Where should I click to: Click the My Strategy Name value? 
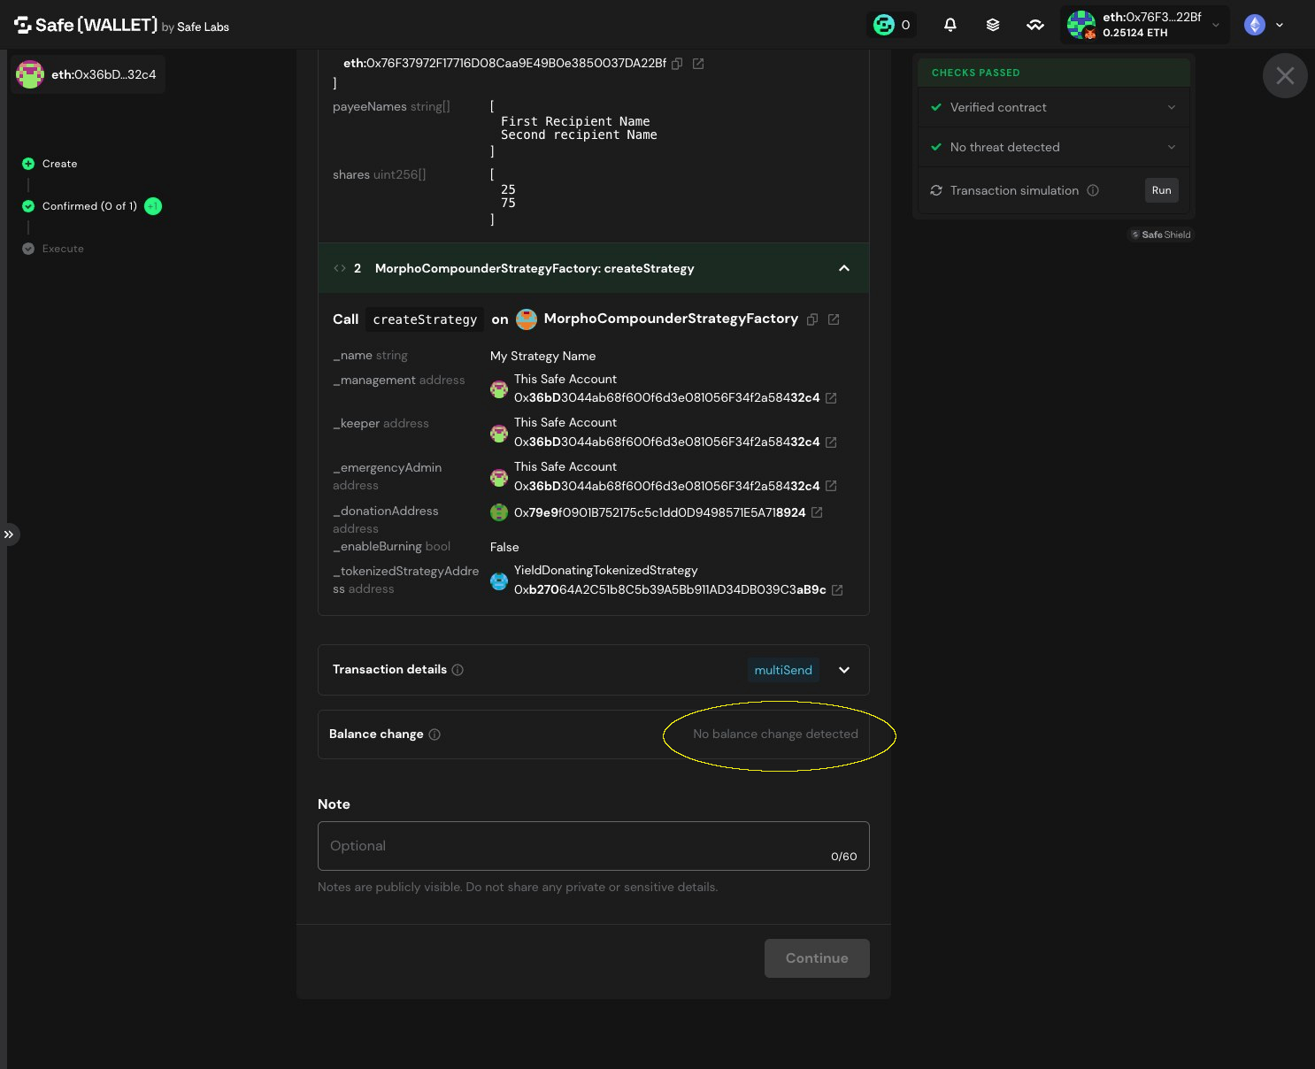point(543,356)
